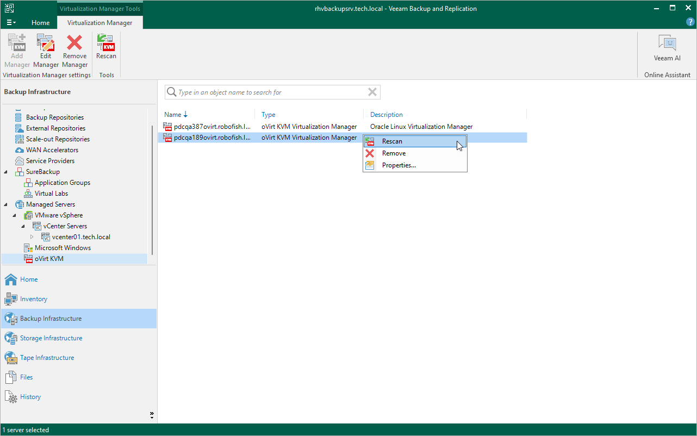Clear the search box with the X icon

[372, 92]
